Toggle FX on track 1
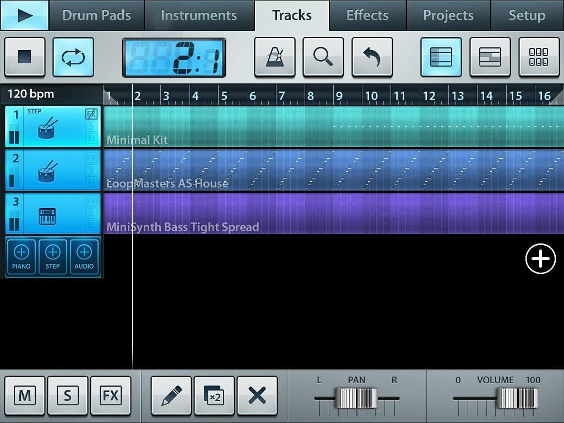Image resolution: width=564 pixels, height=423 pixels. click(x=91, y=114)
